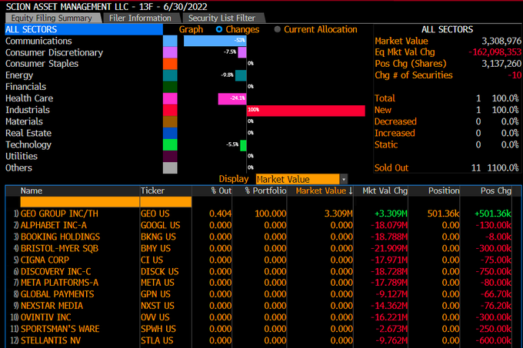Viewport: 523px width, 348px height.
Task: Open the SPORTSMAN'S WARE holding
Action: pyautogui.click(x=60, y=329)
